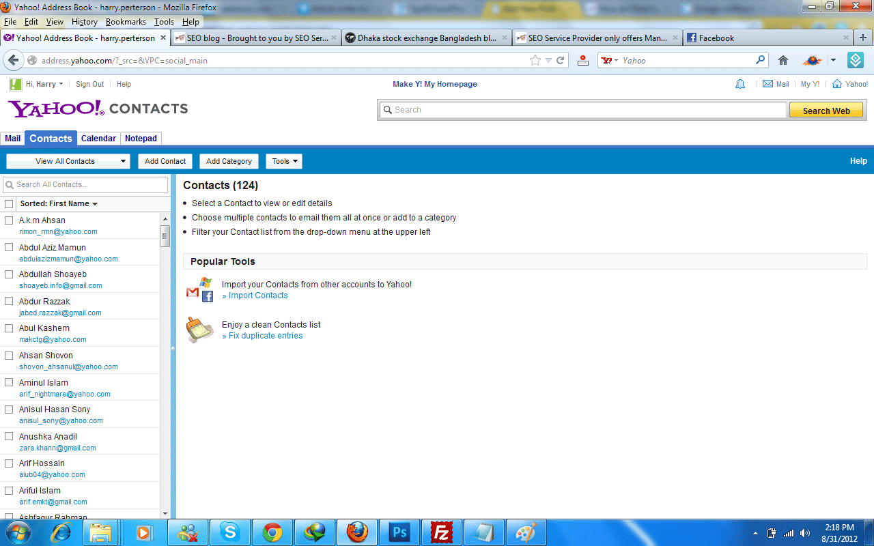Select Abdur Razzak's checkbox
The image size is (874, 546).
pos(9,301)
